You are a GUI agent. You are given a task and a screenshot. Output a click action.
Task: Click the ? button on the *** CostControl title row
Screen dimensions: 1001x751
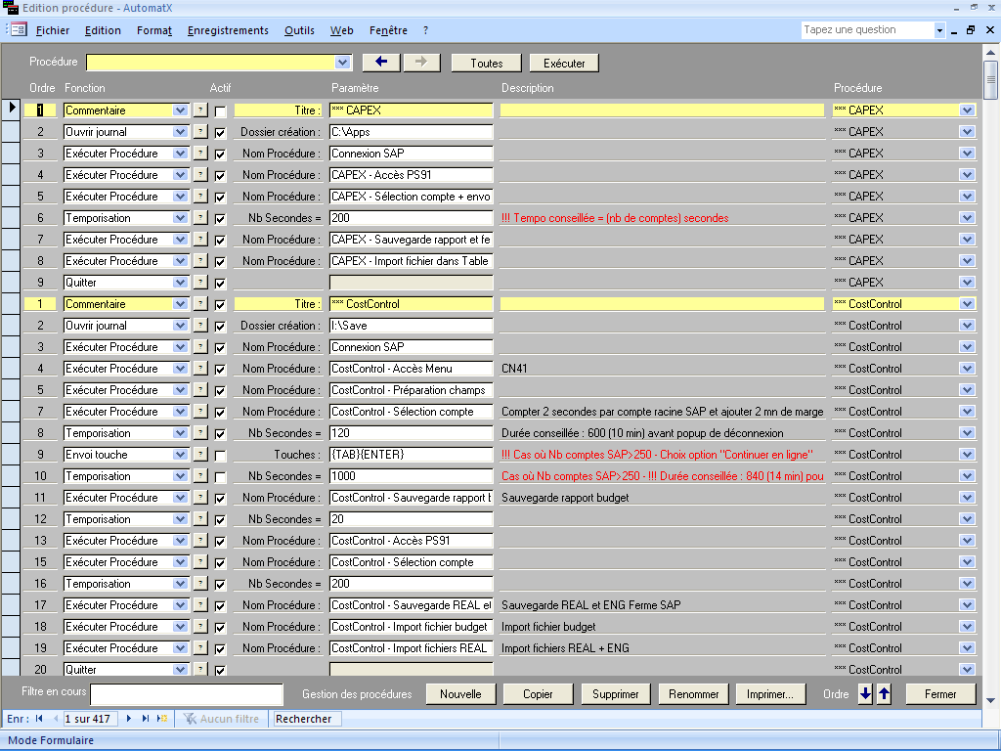click(x=200, y=304)
